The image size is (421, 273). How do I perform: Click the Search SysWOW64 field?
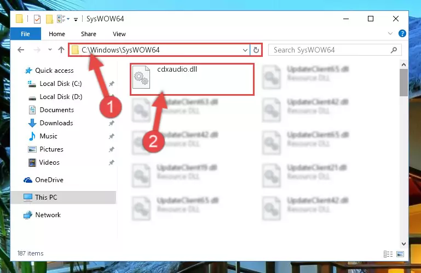(x=335, y=50)
